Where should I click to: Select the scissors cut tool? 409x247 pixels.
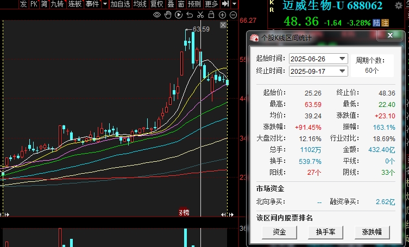pyautogui.click(x=200, y=15)
